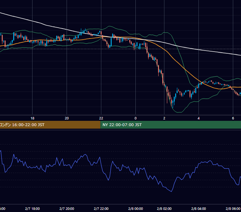Viewport: 241px width, 212px height.
Task: Select the London 16:00-22:00 JST session bar
Action: click(x=50, y=125)
